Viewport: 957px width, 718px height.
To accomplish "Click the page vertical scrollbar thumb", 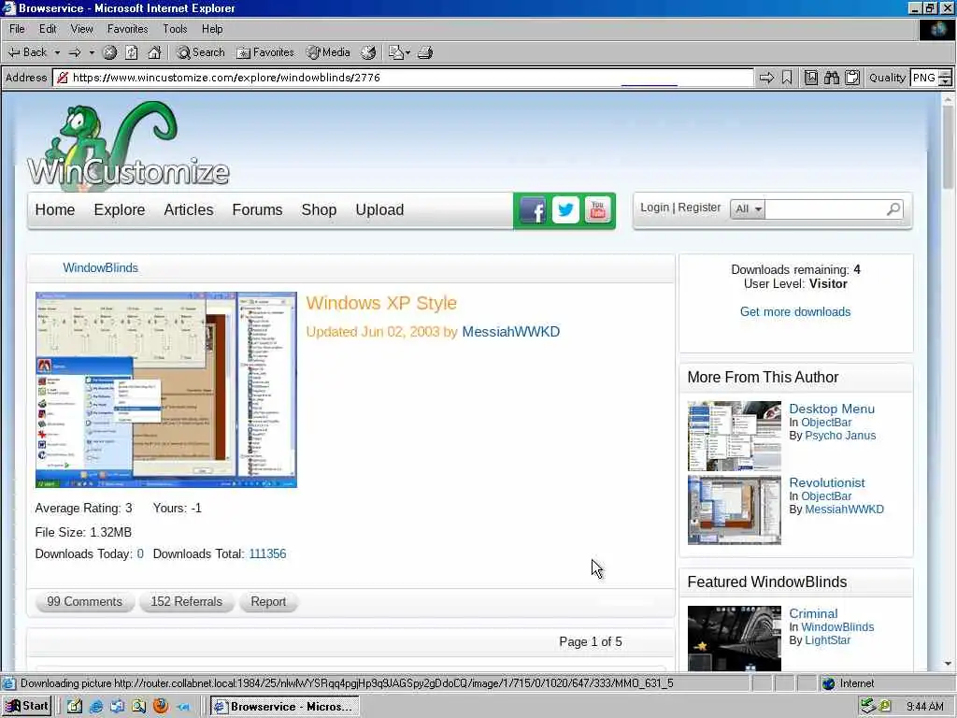I will tap(948, 148).
